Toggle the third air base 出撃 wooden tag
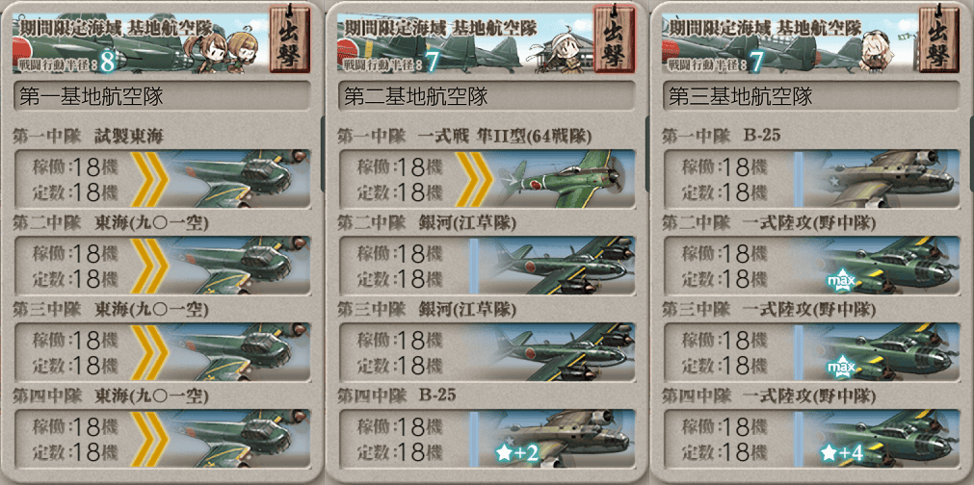Viewport: 974px width, 485px height. point(938,38)
